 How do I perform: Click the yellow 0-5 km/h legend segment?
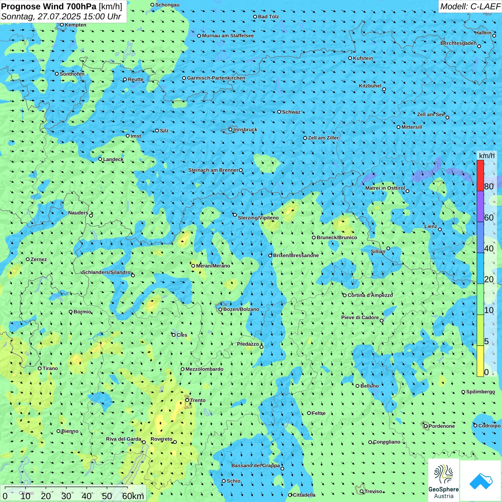(x=480, y=361)
